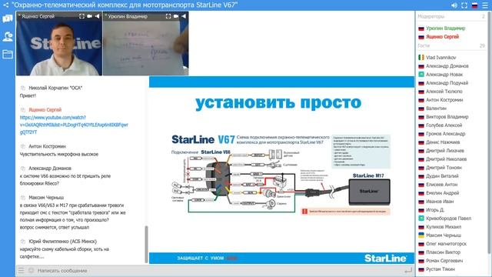Viewport: 492px width, 277px height.
Task: Click reply icon next to Александр Доманов message
Action: click(23, 169)
